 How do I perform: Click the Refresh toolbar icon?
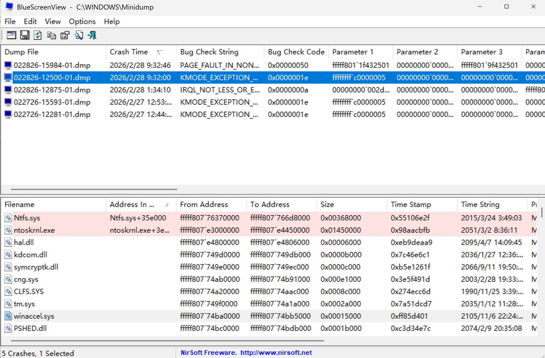coord(38,35)
